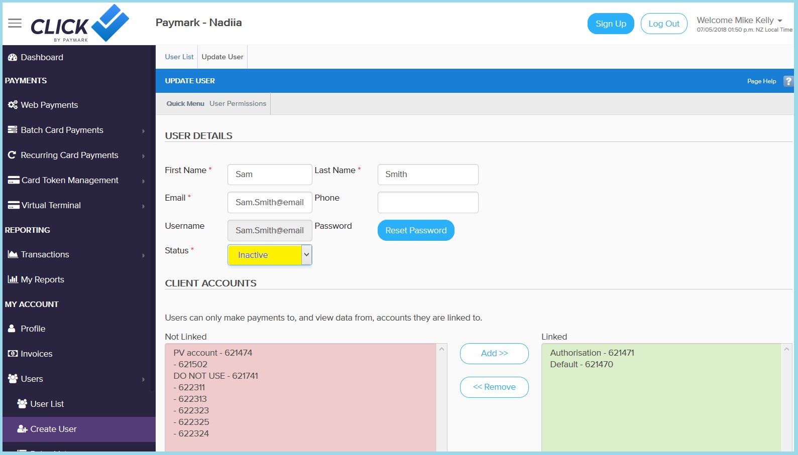Open User Permissions in Quick Menu

238,103
